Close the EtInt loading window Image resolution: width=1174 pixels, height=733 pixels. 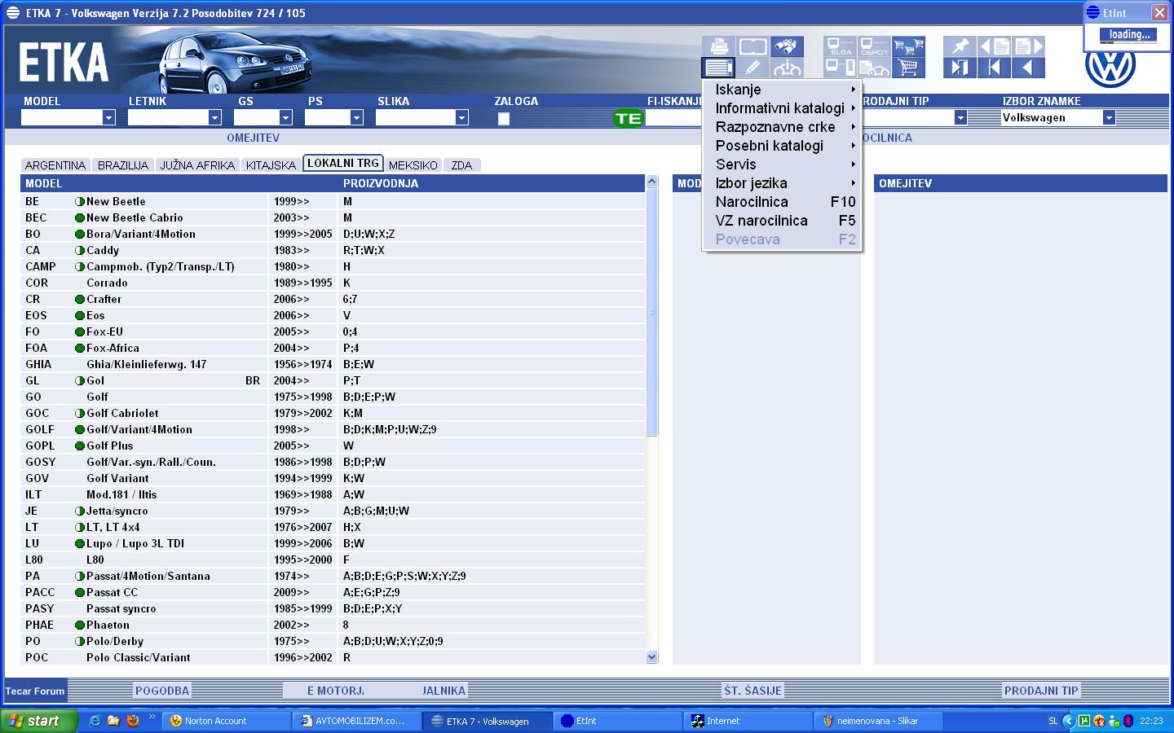pos(1159,13)
